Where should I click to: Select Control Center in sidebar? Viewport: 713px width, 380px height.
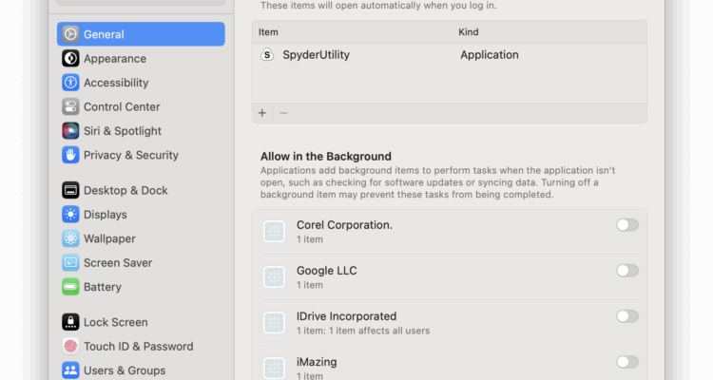click(x=141, y=106)
